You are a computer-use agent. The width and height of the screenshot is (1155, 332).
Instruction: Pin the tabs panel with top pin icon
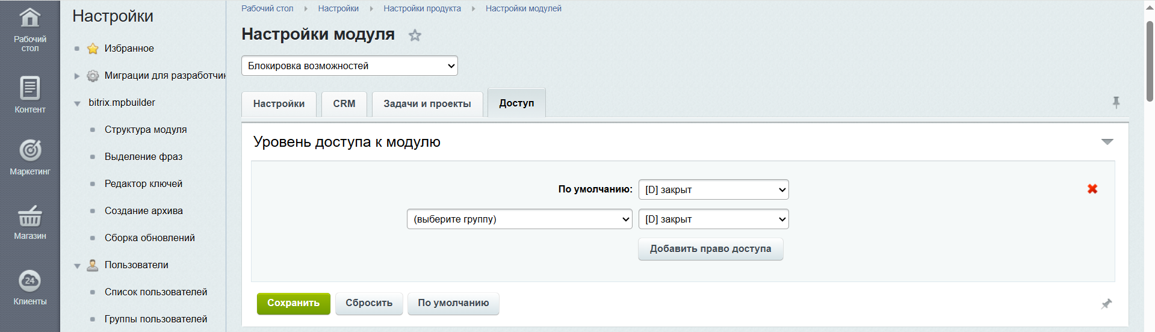click(1116, 103)
